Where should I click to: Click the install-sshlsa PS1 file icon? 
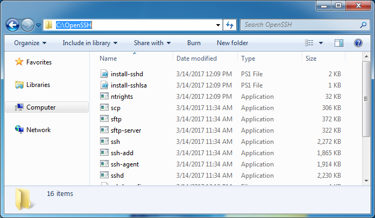tap(104, 85)
